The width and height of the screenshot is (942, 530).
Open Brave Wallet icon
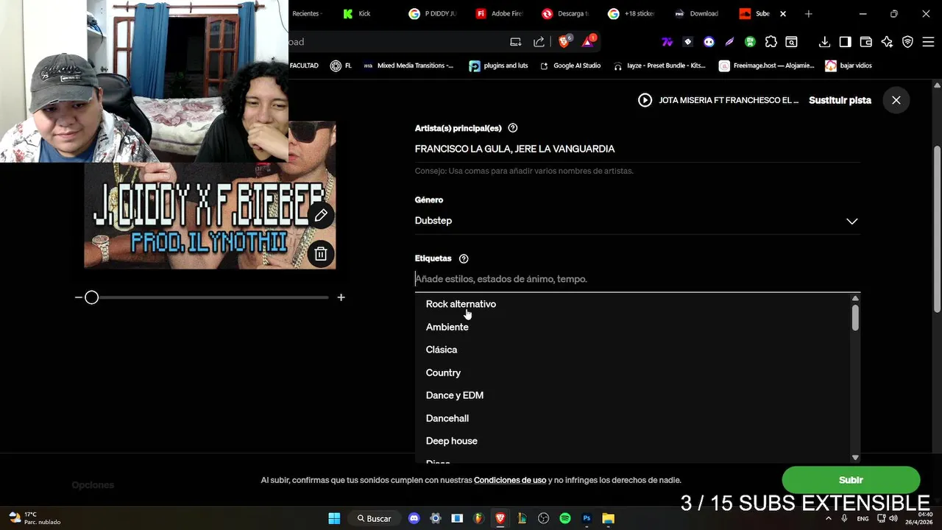tap(865, 42)
